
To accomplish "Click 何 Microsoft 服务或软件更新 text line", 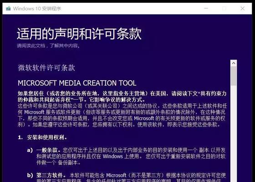I will tap(49, 112).
